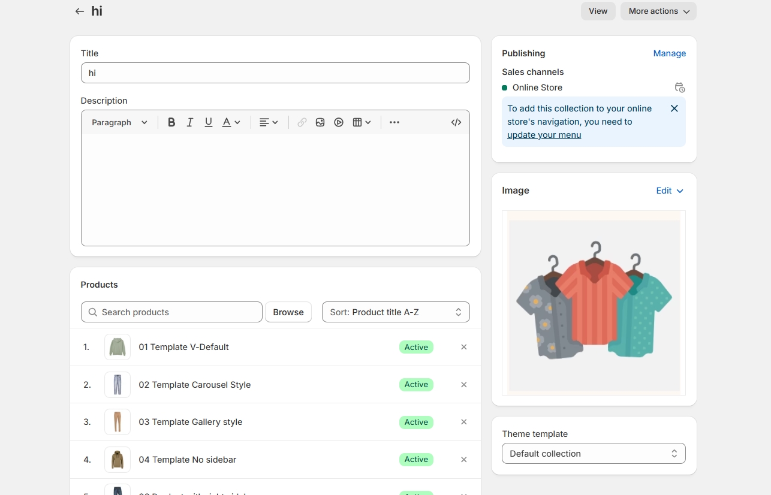Toggle italic formatting in description editor
Screen dimensions: 771x495
pyautogui.click(x=190, y=122)
